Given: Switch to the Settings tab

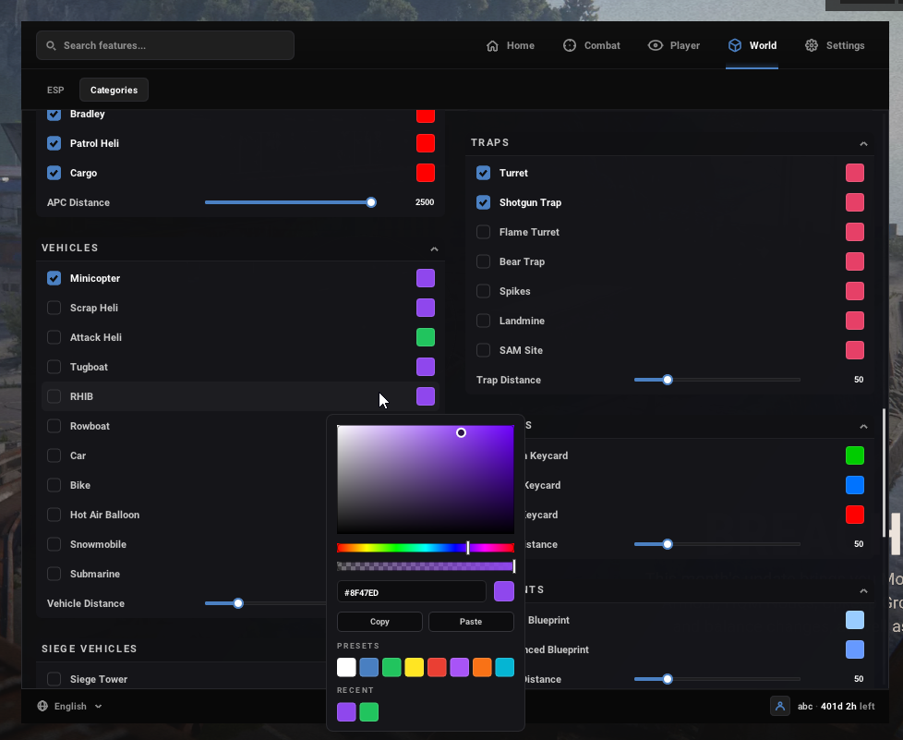Looking at the screenshot, I should 835,45.
